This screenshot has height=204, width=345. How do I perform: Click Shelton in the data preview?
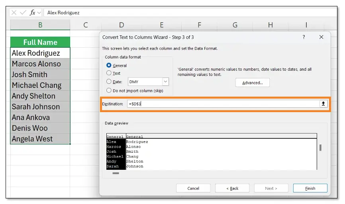[x=135, y=161]
